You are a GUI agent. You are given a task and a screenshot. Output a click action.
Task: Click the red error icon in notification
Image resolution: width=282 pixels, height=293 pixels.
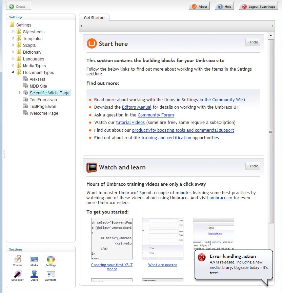pyautogui.click(x=202, y=257)
